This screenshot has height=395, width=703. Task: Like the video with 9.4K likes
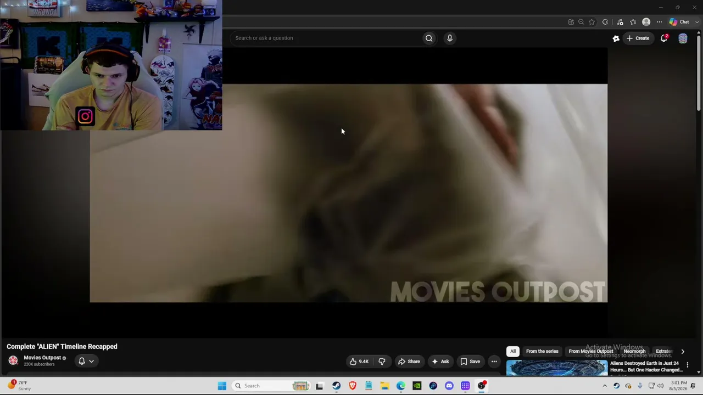359,362
